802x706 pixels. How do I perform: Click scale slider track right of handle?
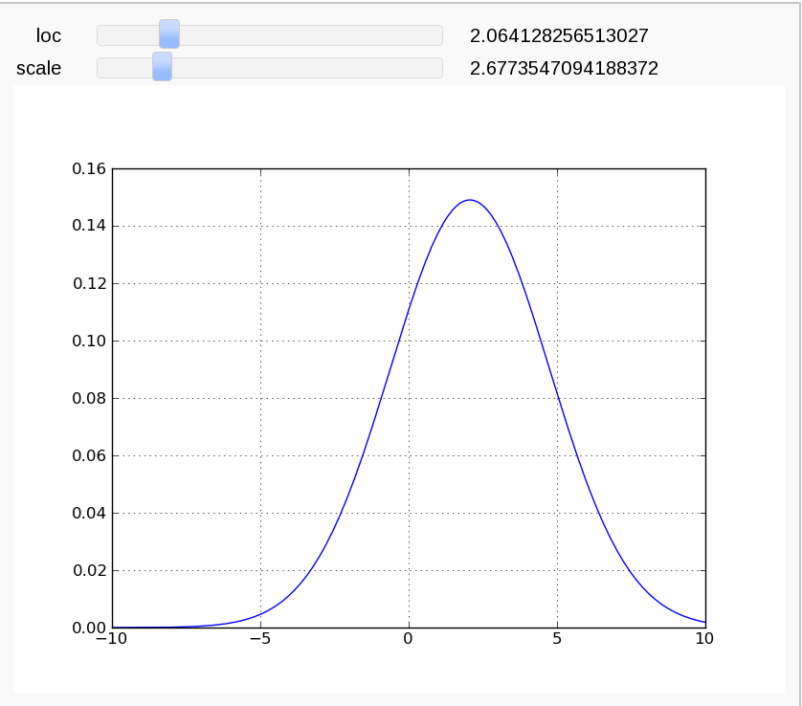(x=306, y=68)
